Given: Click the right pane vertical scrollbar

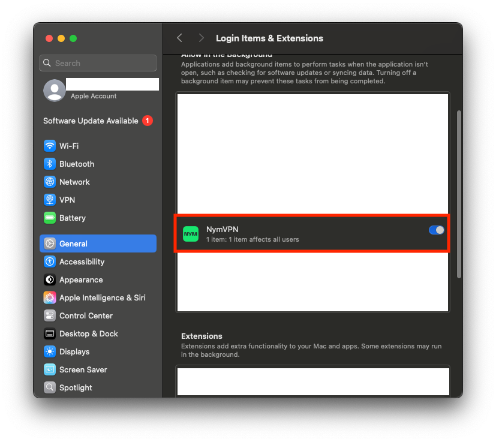Looking at the screenshot, I should (x=459, y=194).
